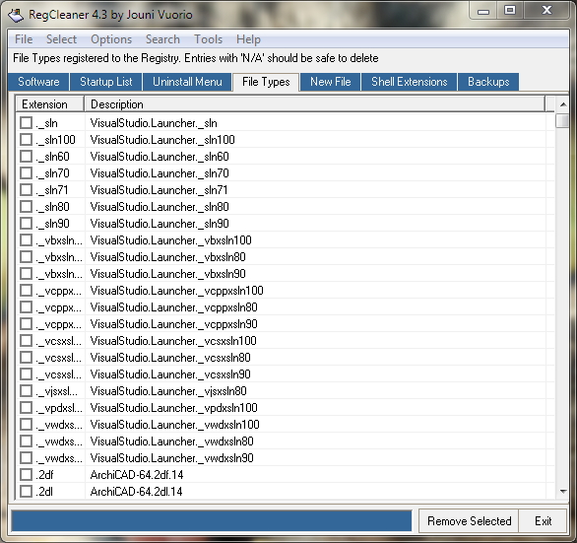Check the .2df entry checkbox
This screenshot has height=543, width=577.
(x=27, y=475)
